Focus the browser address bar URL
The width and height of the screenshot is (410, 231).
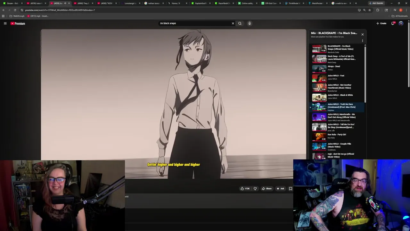60,10
